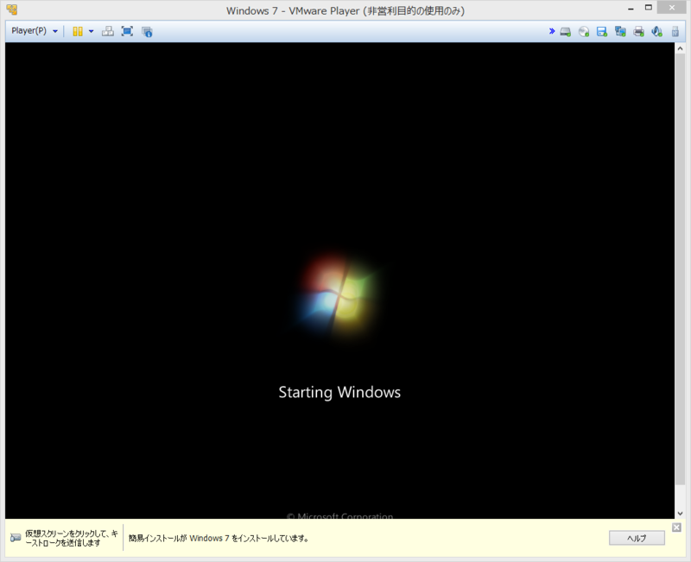Image resolution: width=691 pixels, height=562 pixels.
Task: Open the CD/DVD drive device icon
Action: pos(584,31)
